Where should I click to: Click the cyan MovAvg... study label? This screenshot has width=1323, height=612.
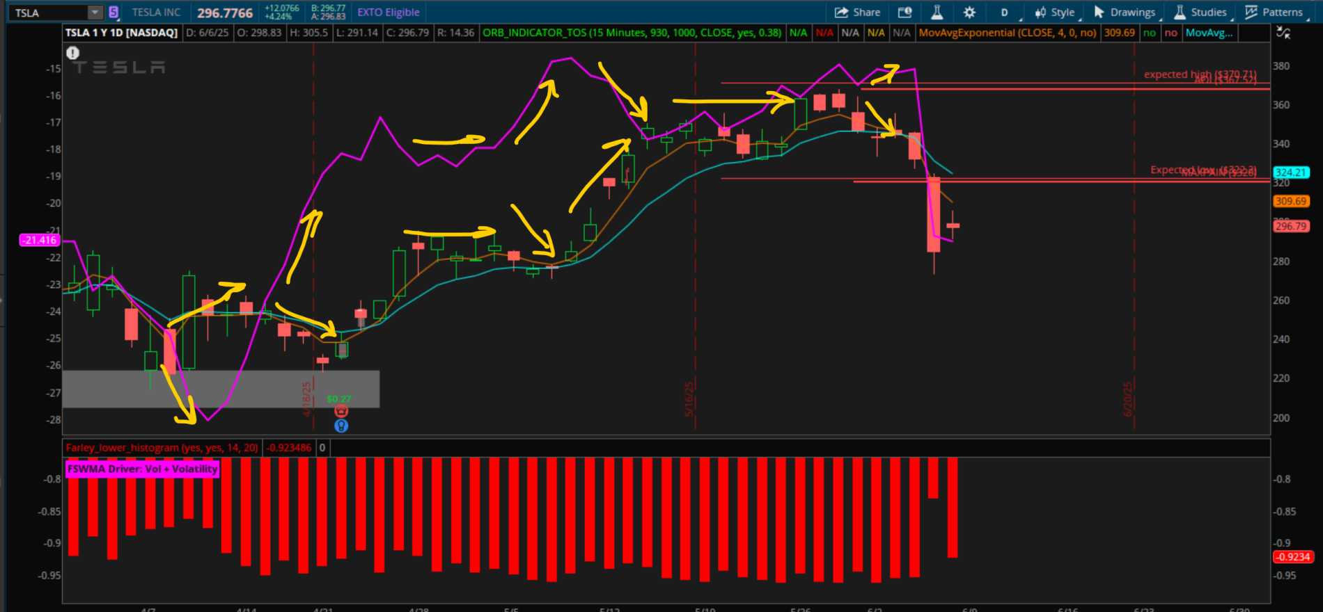pyautogui.click(x=1210, y=33)
